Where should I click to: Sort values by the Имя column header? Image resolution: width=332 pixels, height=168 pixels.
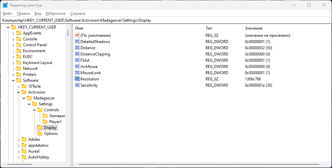pyautogui.click(x=139, y=28)
